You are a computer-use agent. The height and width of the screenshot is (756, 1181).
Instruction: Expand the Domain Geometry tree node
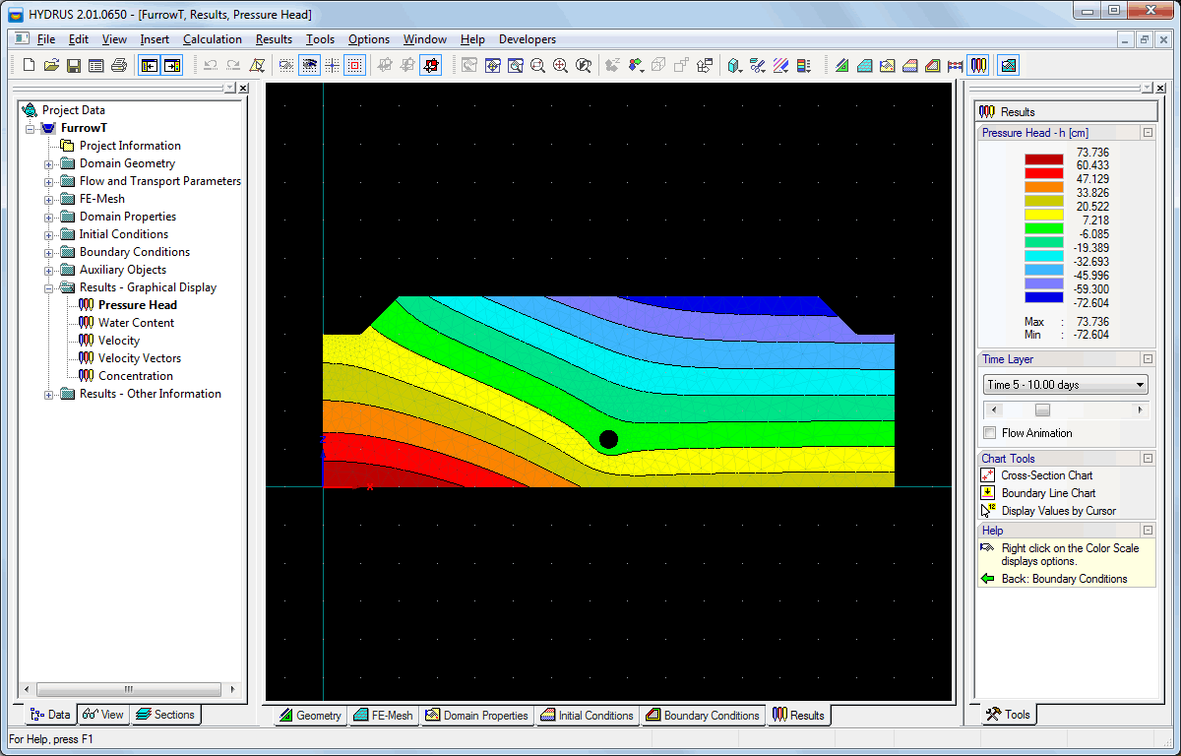coord(49,163)
